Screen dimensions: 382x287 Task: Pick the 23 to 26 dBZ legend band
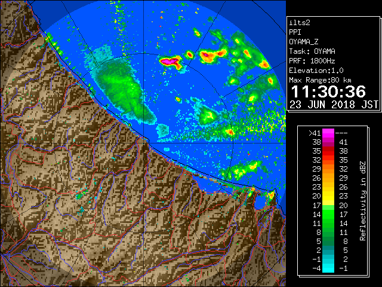pos(328,187)
